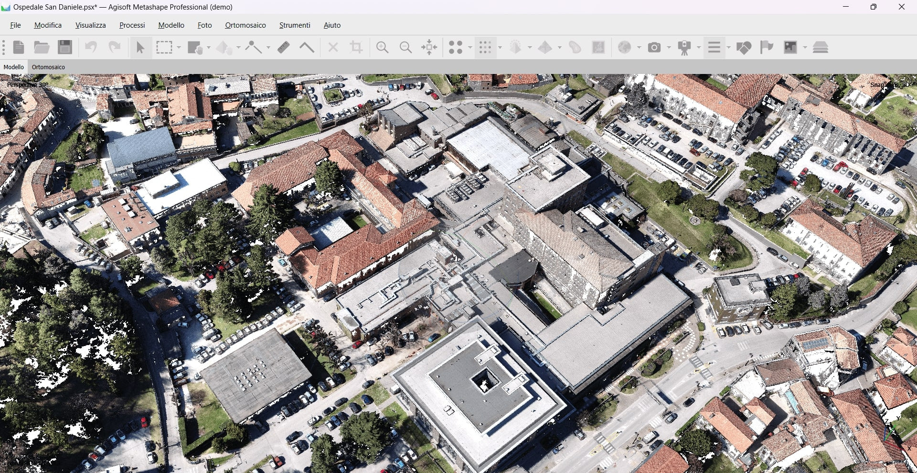Expand the sparse point cloud dropdown arrow
Image resolution: width=917 pixels, height=473 pixels.
tap(470, 47)
